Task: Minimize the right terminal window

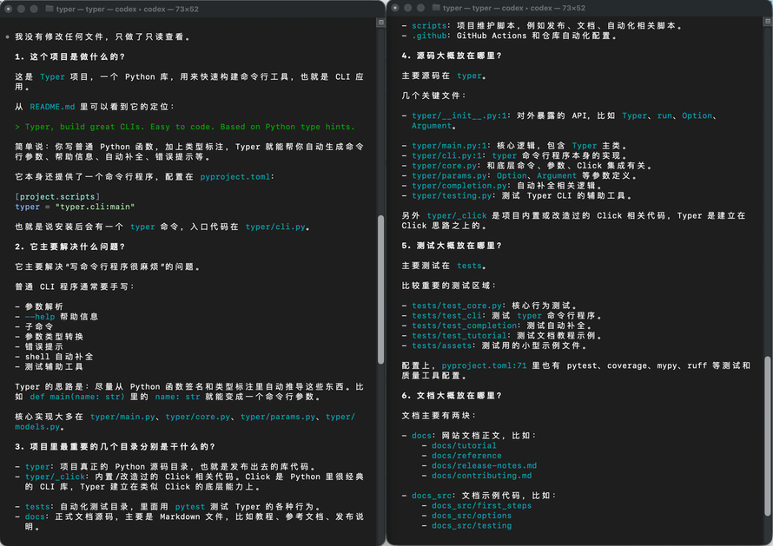Action: pyautogui.click(x=407, y=8)
